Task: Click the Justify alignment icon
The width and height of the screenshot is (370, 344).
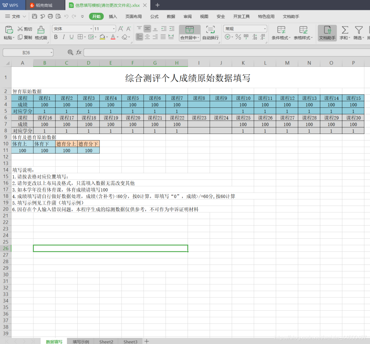Action: pyautogui.click(x=163, y=37)
